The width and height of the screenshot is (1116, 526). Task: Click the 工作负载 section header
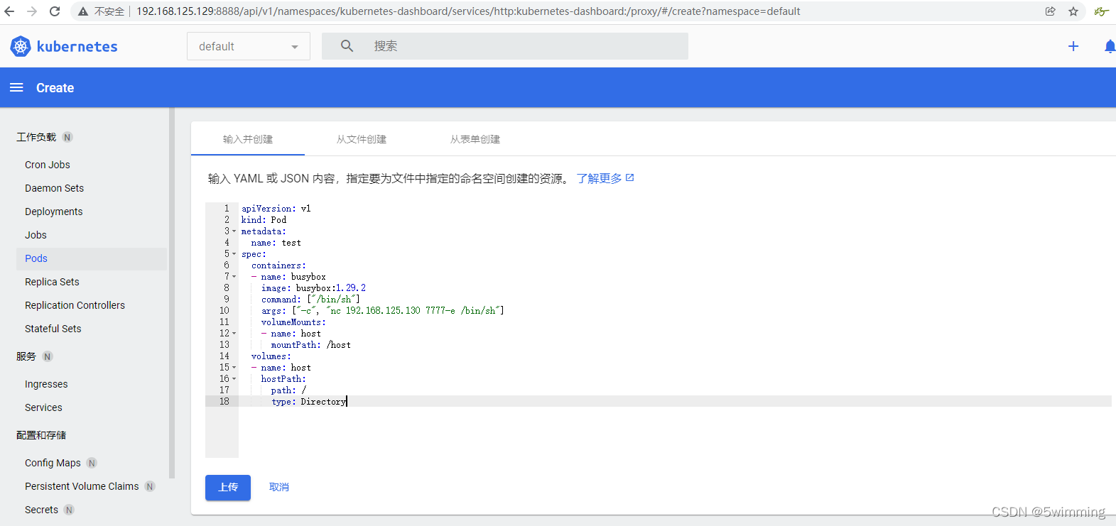coord(36,137)
